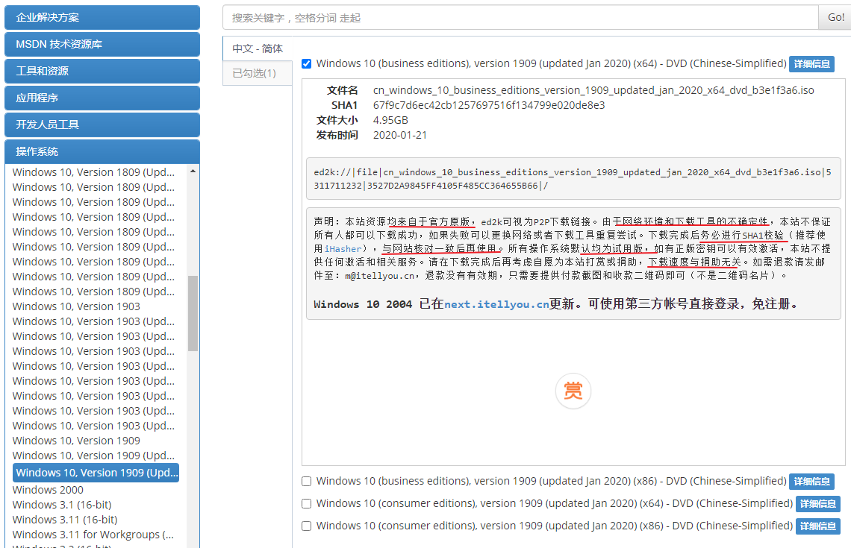The image size is (851, 548).
Task: Click the business editions x64 DVD title
Action: [552, 63]
